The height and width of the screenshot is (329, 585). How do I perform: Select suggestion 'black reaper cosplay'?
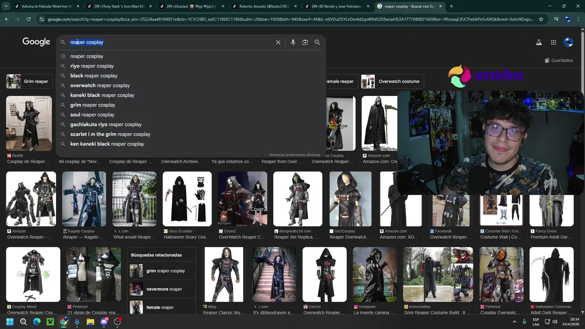pos(191,76)
